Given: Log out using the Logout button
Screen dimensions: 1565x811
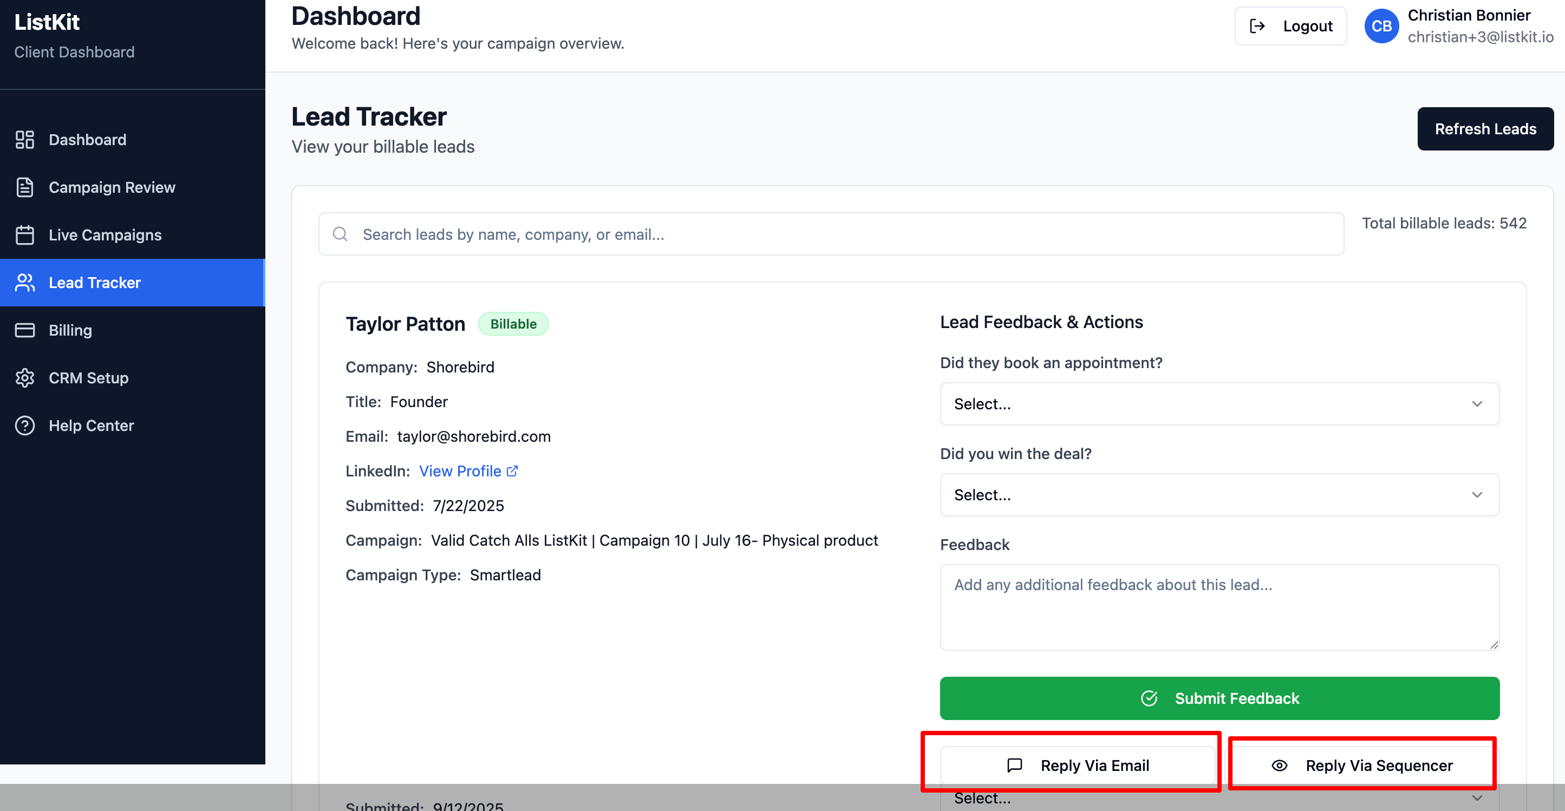Looking at the screenshot, I should (x=1290, y=26).
